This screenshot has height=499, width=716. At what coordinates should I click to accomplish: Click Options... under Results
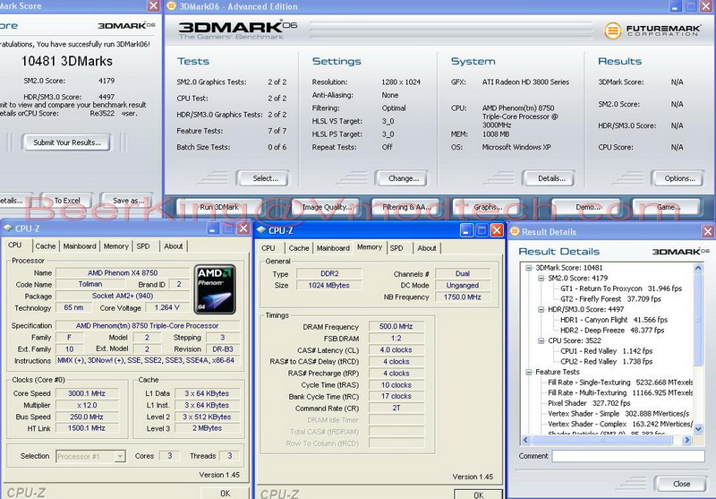coord(678,178)
